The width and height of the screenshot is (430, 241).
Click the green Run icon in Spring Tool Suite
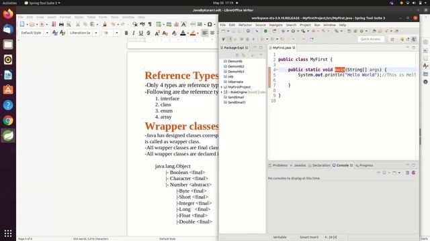pyautogui.click(x=293, y=31)
